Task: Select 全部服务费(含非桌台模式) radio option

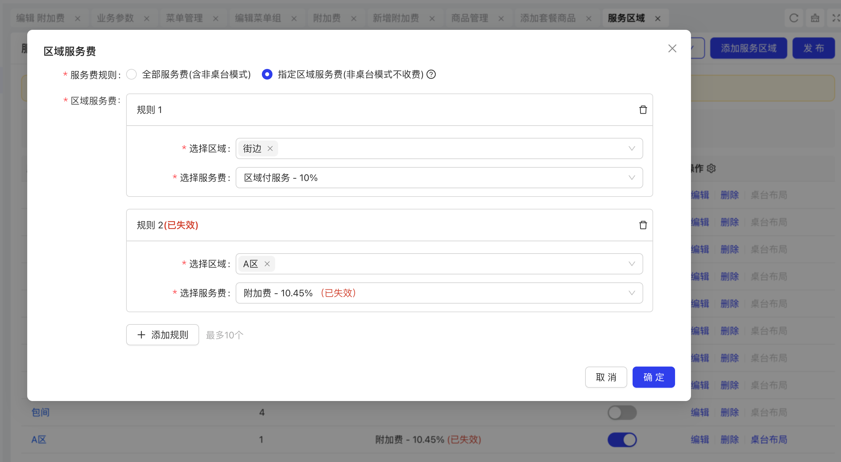Action: coord(132,74)
